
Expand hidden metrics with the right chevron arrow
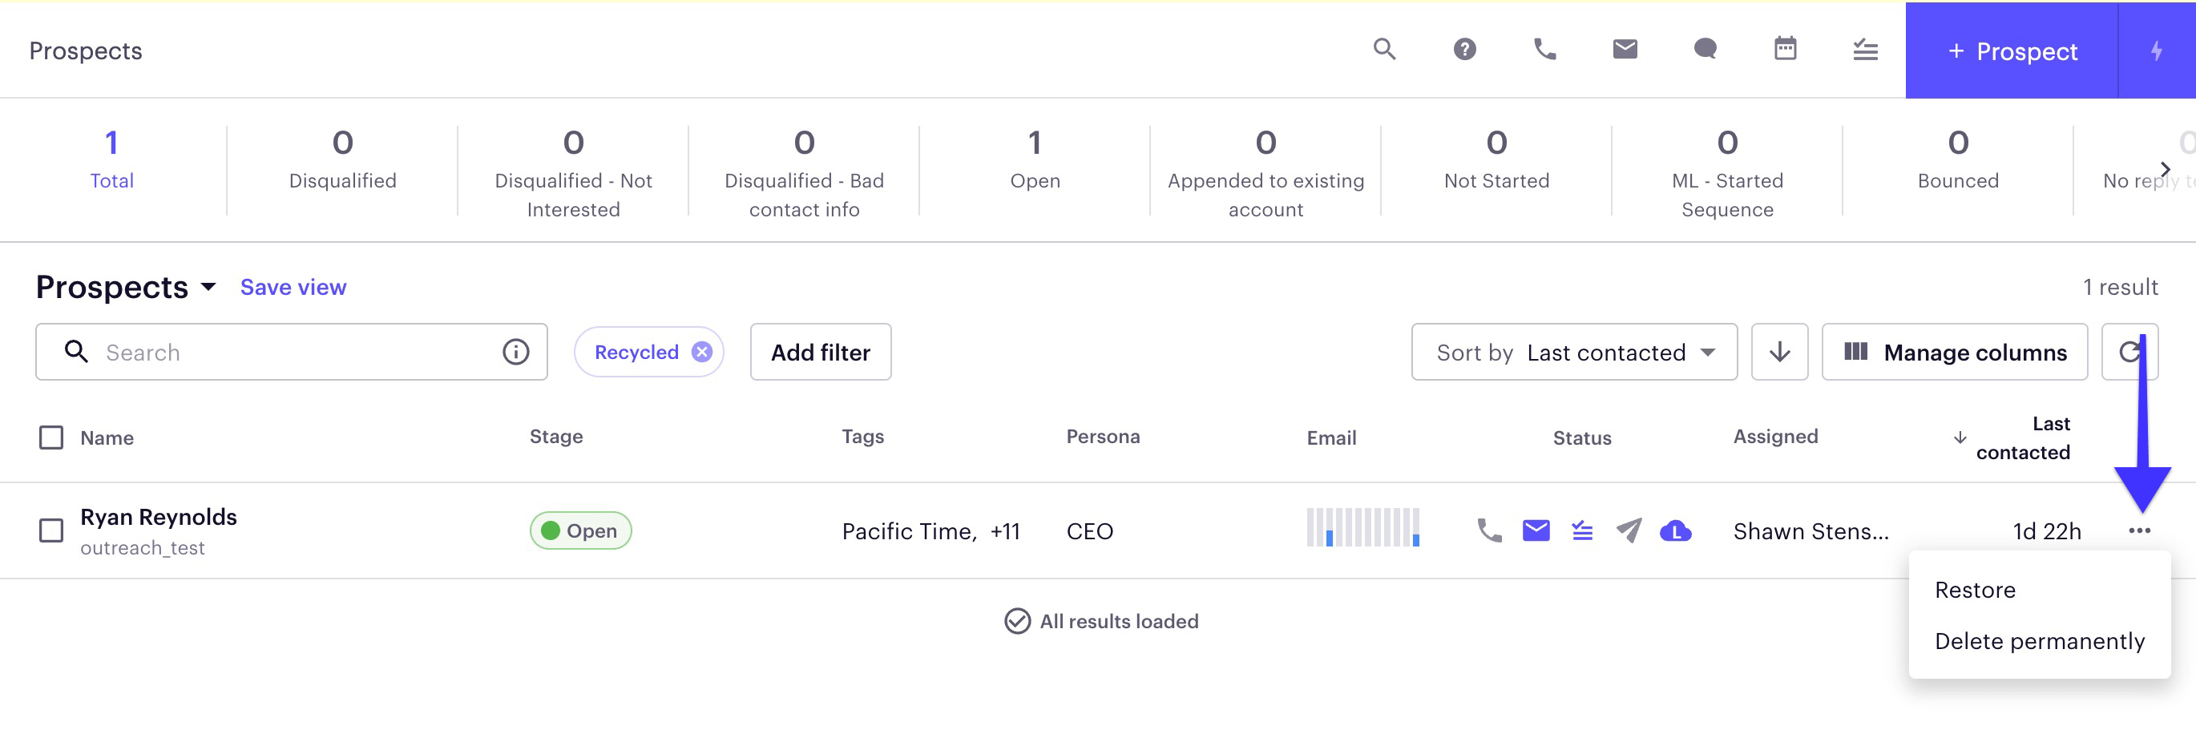click(x=2166, y=169)
